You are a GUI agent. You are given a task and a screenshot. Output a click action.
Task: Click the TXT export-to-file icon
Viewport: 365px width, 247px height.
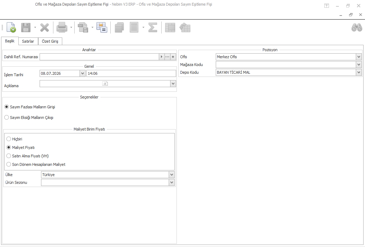point(83,28)
